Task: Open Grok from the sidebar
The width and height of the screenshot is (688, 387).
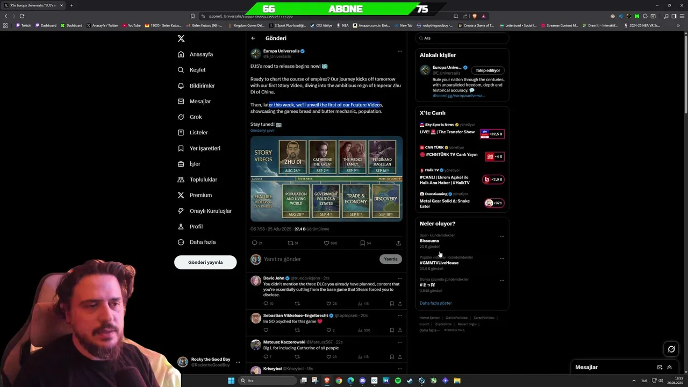Action: [190, 117]
